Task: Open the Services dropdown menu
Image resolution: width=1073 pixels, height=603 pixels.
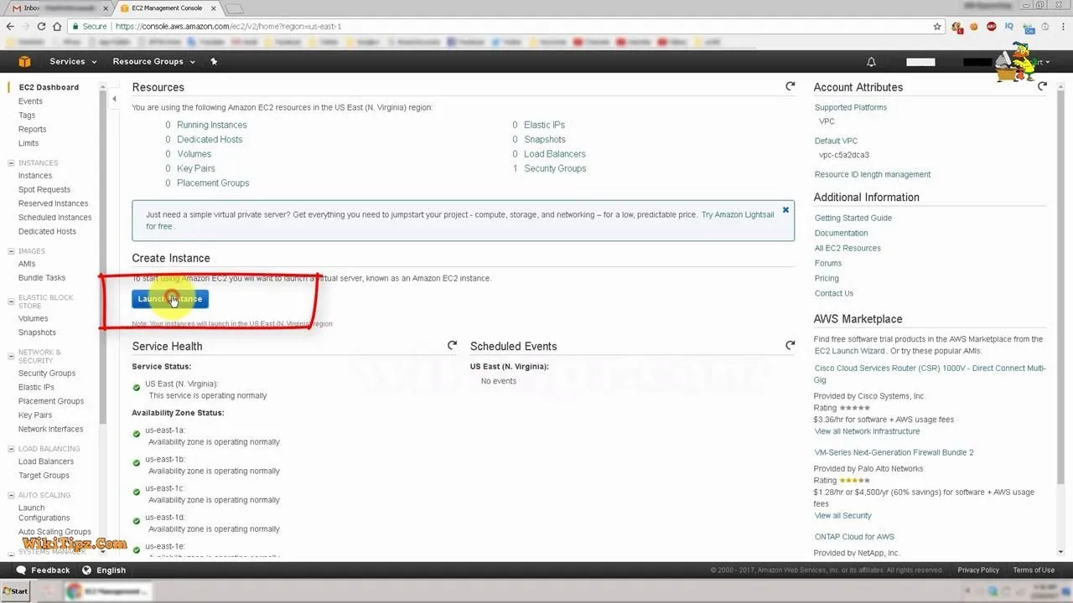Action: click(x=73, y=61)
